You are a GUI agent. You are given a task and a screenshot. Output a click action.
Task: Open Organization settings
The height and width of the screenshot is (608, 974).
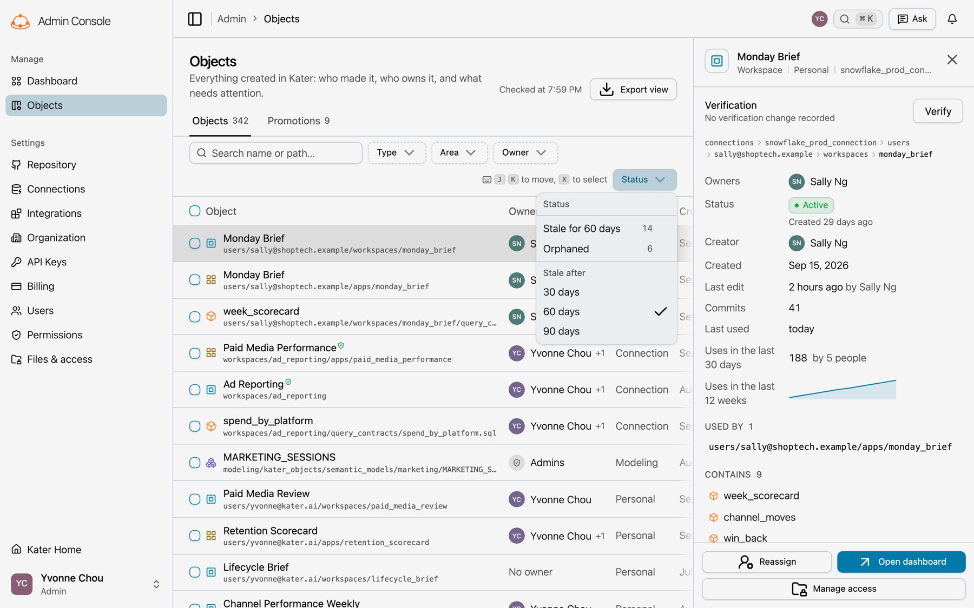86,238
